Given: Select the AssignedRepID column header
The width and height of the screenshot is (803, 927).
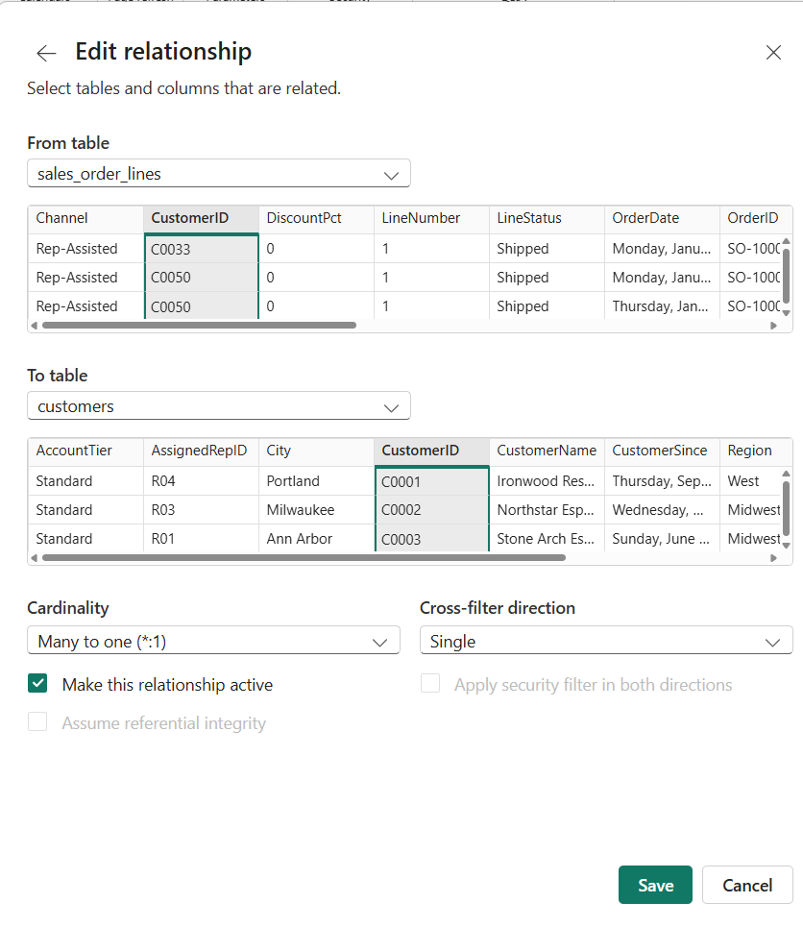Looking at the screenshot, I should pyautogui.click(x=201, y=451).
